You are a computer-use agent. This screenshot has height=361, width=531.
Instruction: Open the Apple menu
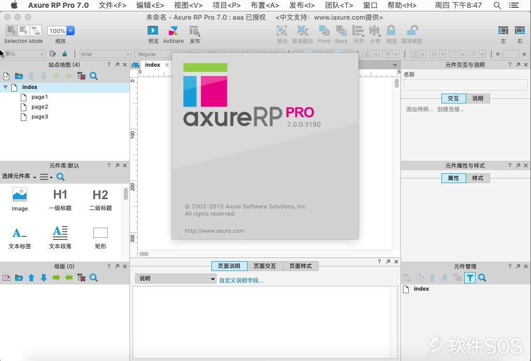(14, 5)
